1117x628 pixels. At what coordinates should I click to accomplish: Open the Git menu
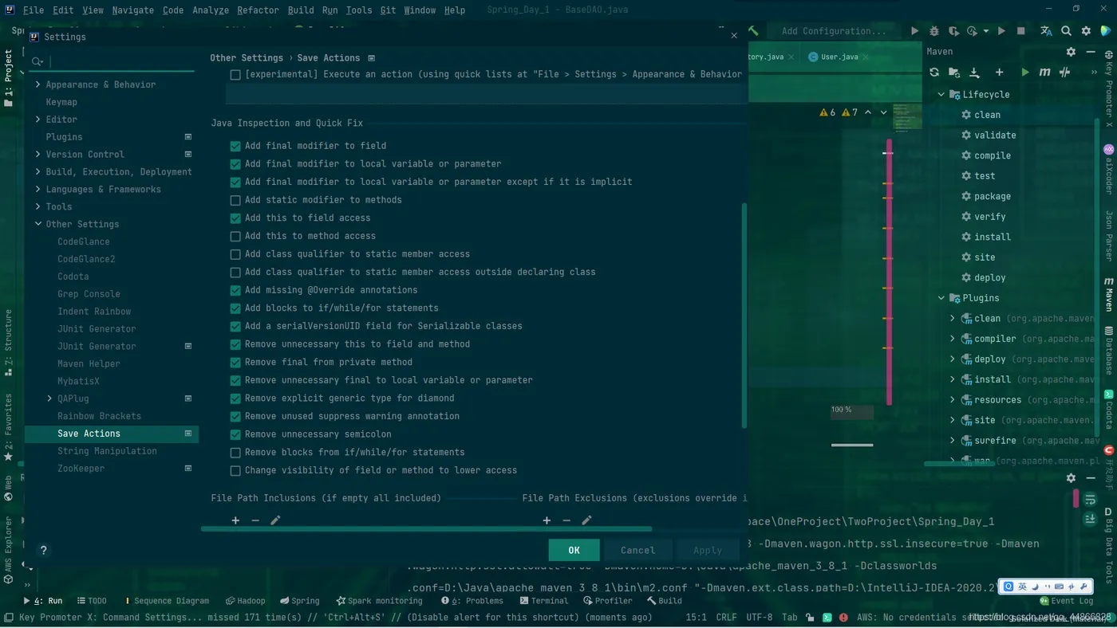pos(388,10)
